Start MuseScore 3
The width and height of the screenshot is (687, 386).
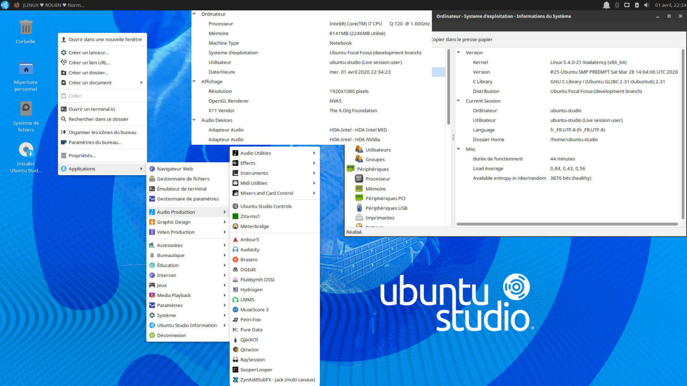(254, 309)
